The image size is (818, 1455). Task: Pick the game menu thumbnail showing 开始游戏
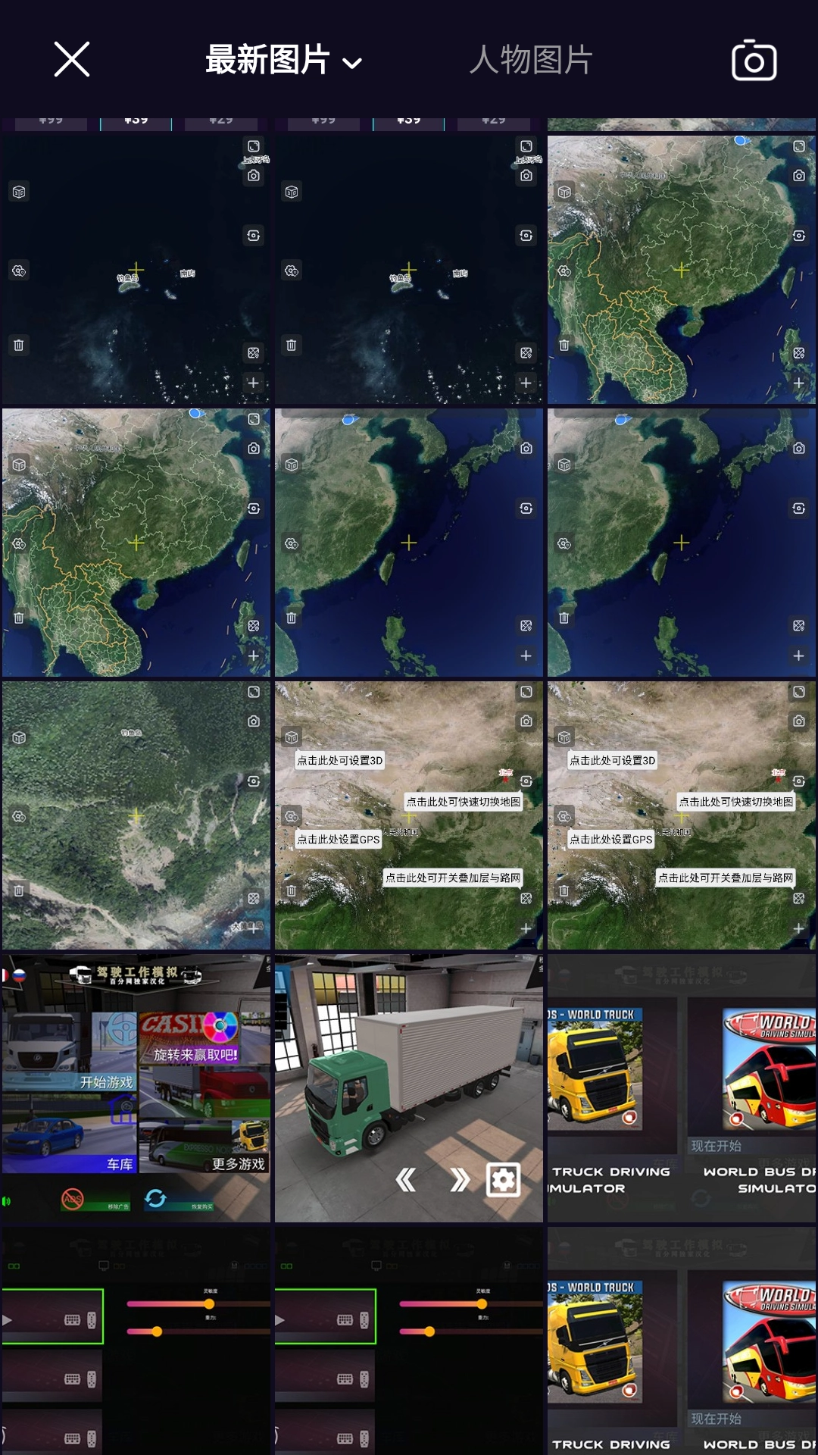click(x=136, y=1087)
